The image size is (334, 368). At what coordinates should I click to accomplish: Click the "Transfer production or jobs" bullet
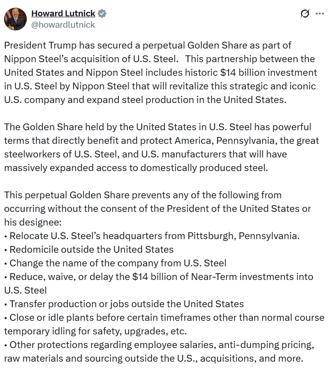click(126, 304)
